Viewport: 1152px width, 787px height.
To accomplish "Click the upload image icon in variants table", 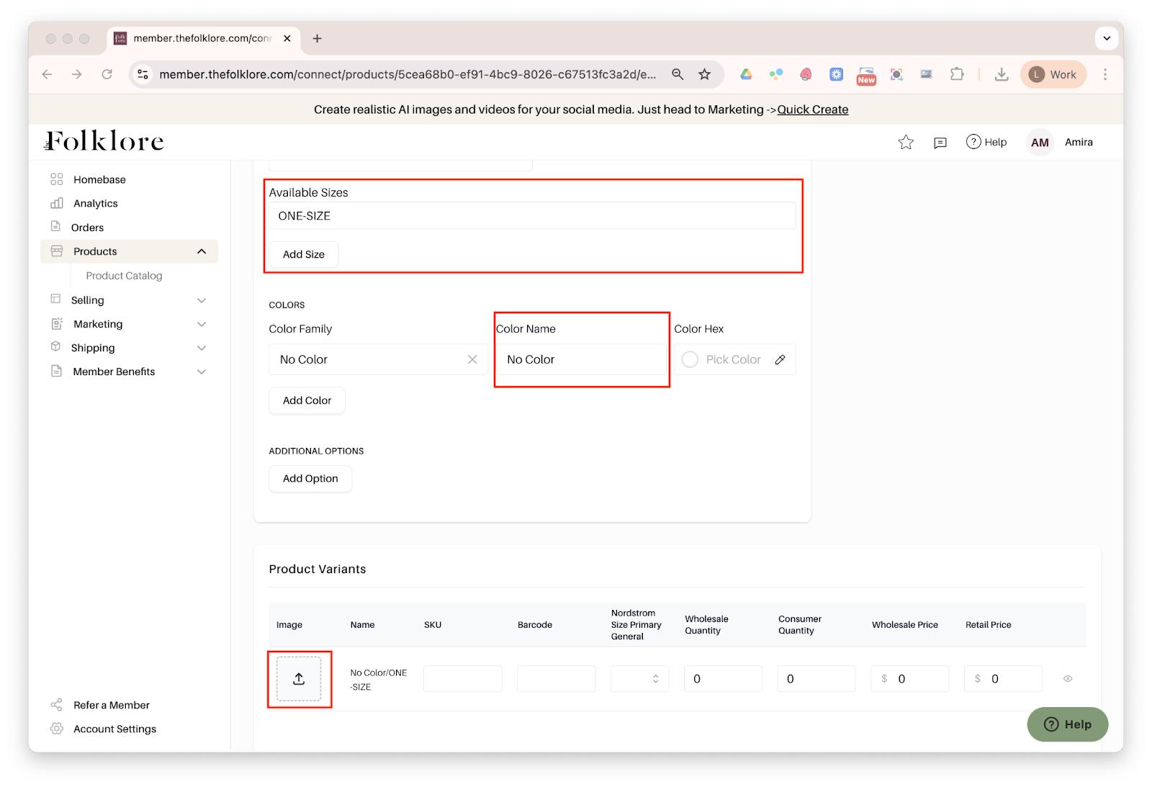I will [x=299, y=679].
